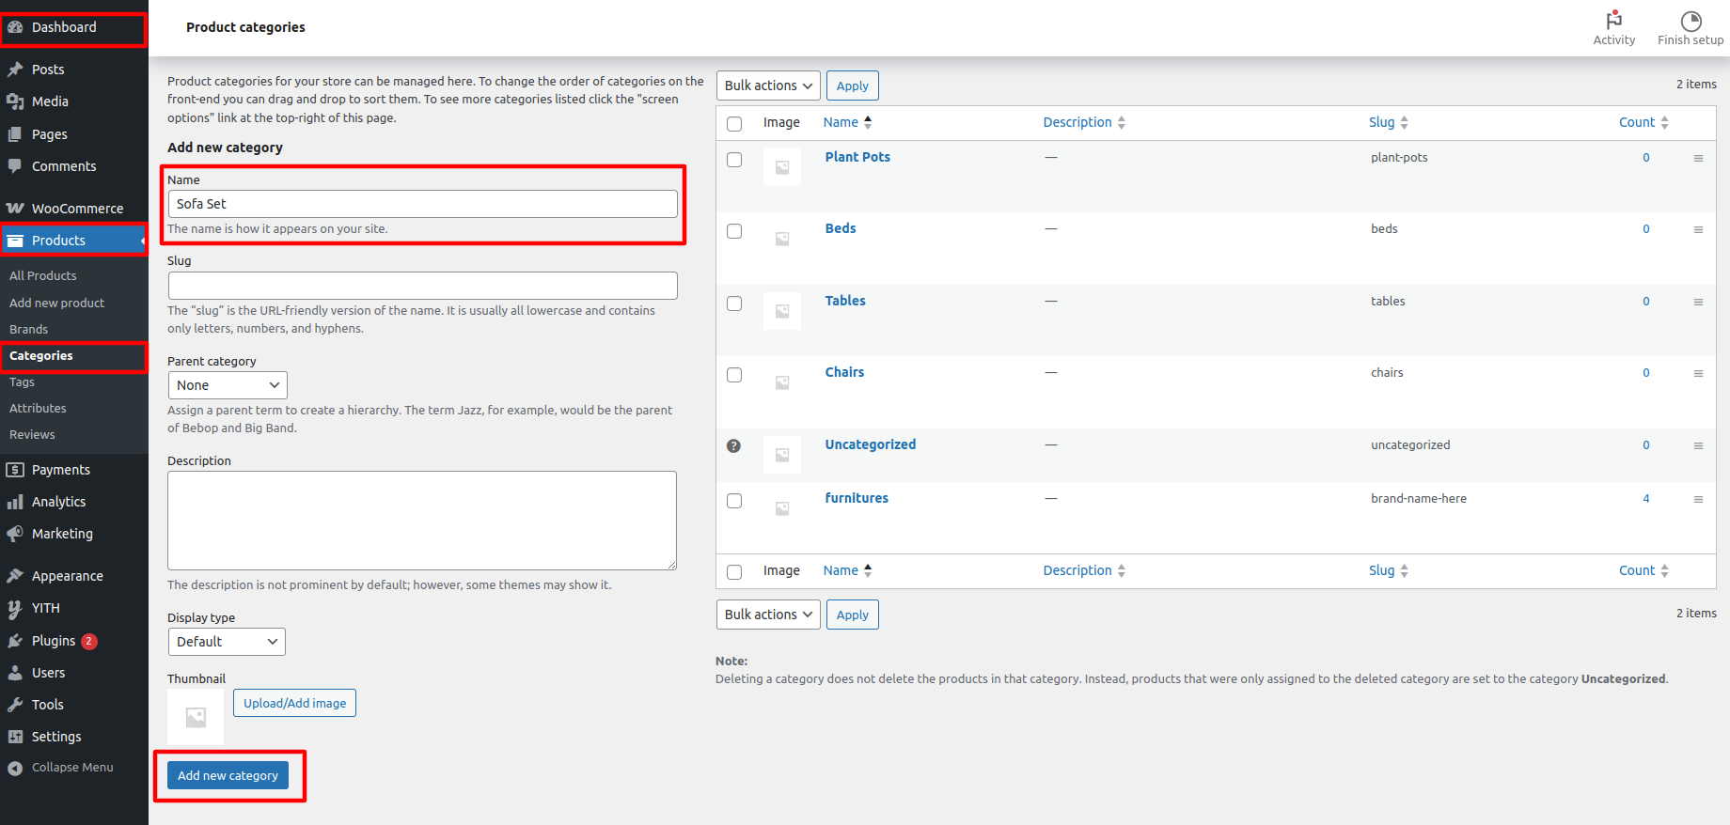Click the Activity flag icon
This screenshot has height=825, width=1730.
[1613, 21]
